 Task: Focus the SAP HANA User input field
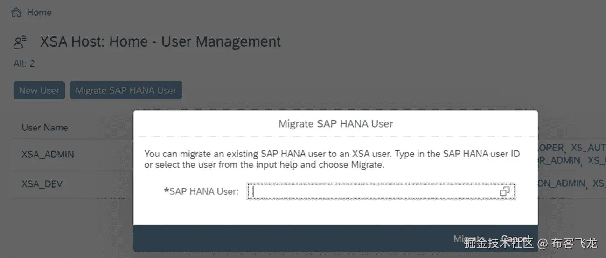click(x=373, y=191)
